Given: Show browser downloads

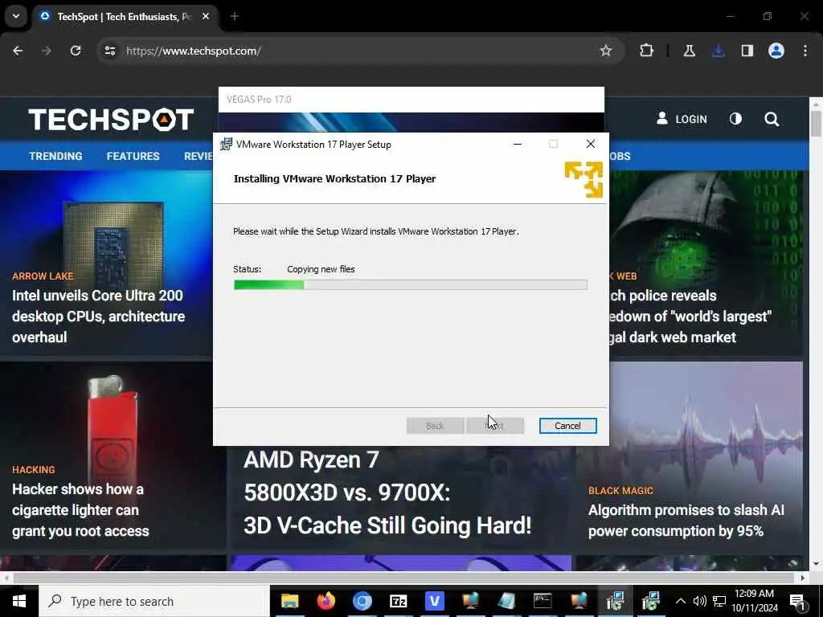Looking at the screenshot, I should [x=719, y=51].
